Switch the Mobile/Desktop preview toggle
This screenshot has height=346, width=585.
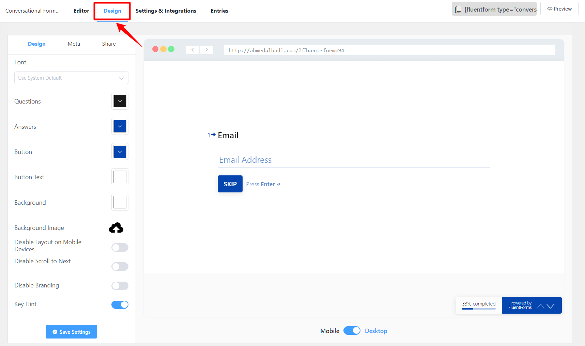pyautogui.click(x=352, y=331)
